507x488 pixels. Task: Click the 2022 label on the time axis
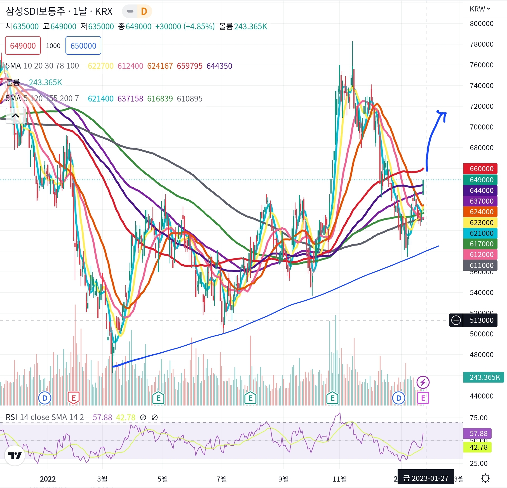(48, 479)
